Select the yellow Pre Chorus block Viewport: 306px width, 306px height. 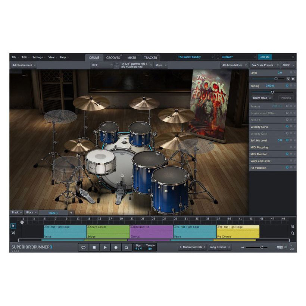[238, 232]
